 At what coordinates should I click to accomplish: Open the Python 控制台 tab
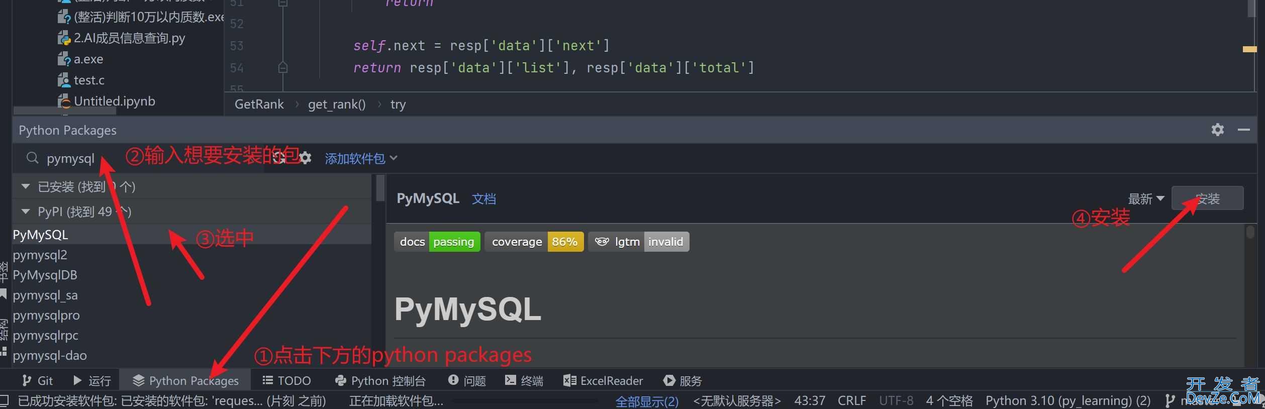coord(380,380)
